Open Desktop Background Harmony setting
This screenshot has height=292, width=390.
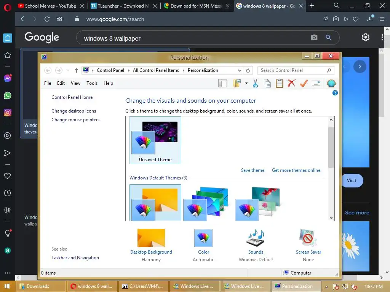click(151, 245)
